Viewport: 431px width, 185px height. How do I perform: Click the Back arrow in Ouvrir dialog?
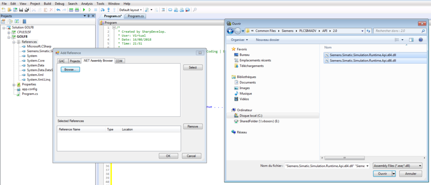(230, 31)
